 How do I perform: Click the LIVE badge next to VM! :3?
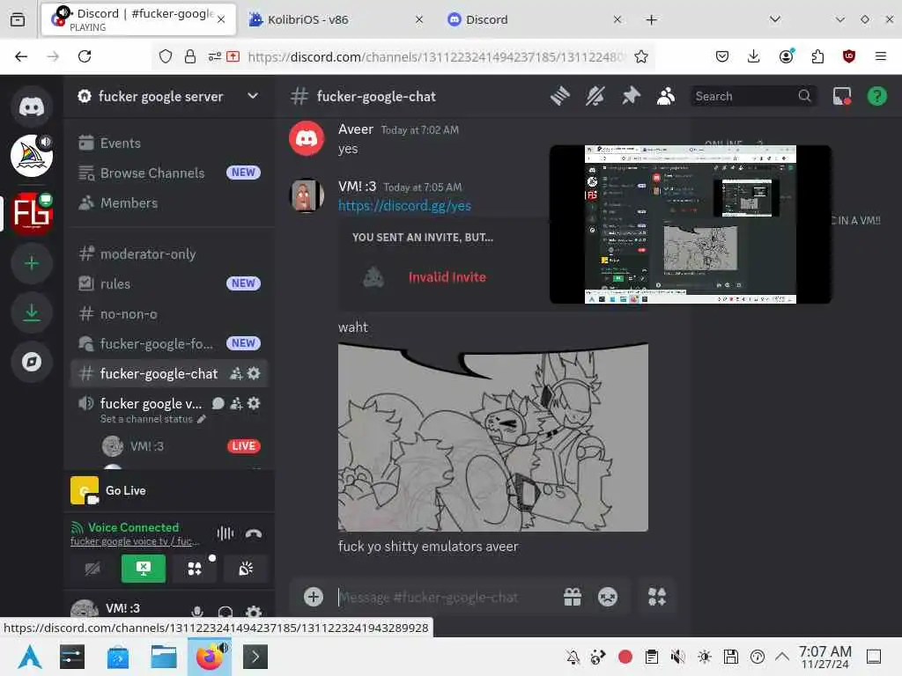pyautogui.click(x=244, y=446)
